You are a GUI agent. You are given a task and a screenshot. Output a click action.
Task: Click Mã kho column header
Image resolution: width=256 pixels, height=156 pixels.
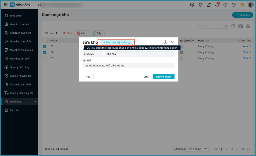pyautogui.click(x=53, y=41)
